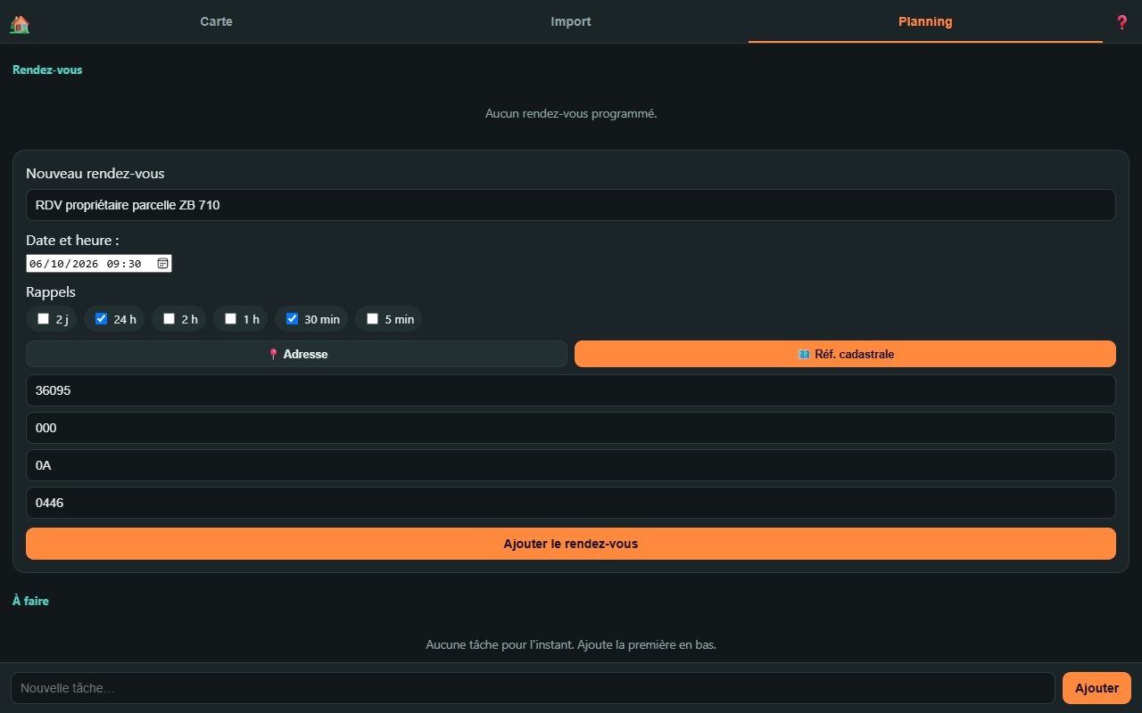
Task: Click the home house icon
Action: tap(20, 24)
